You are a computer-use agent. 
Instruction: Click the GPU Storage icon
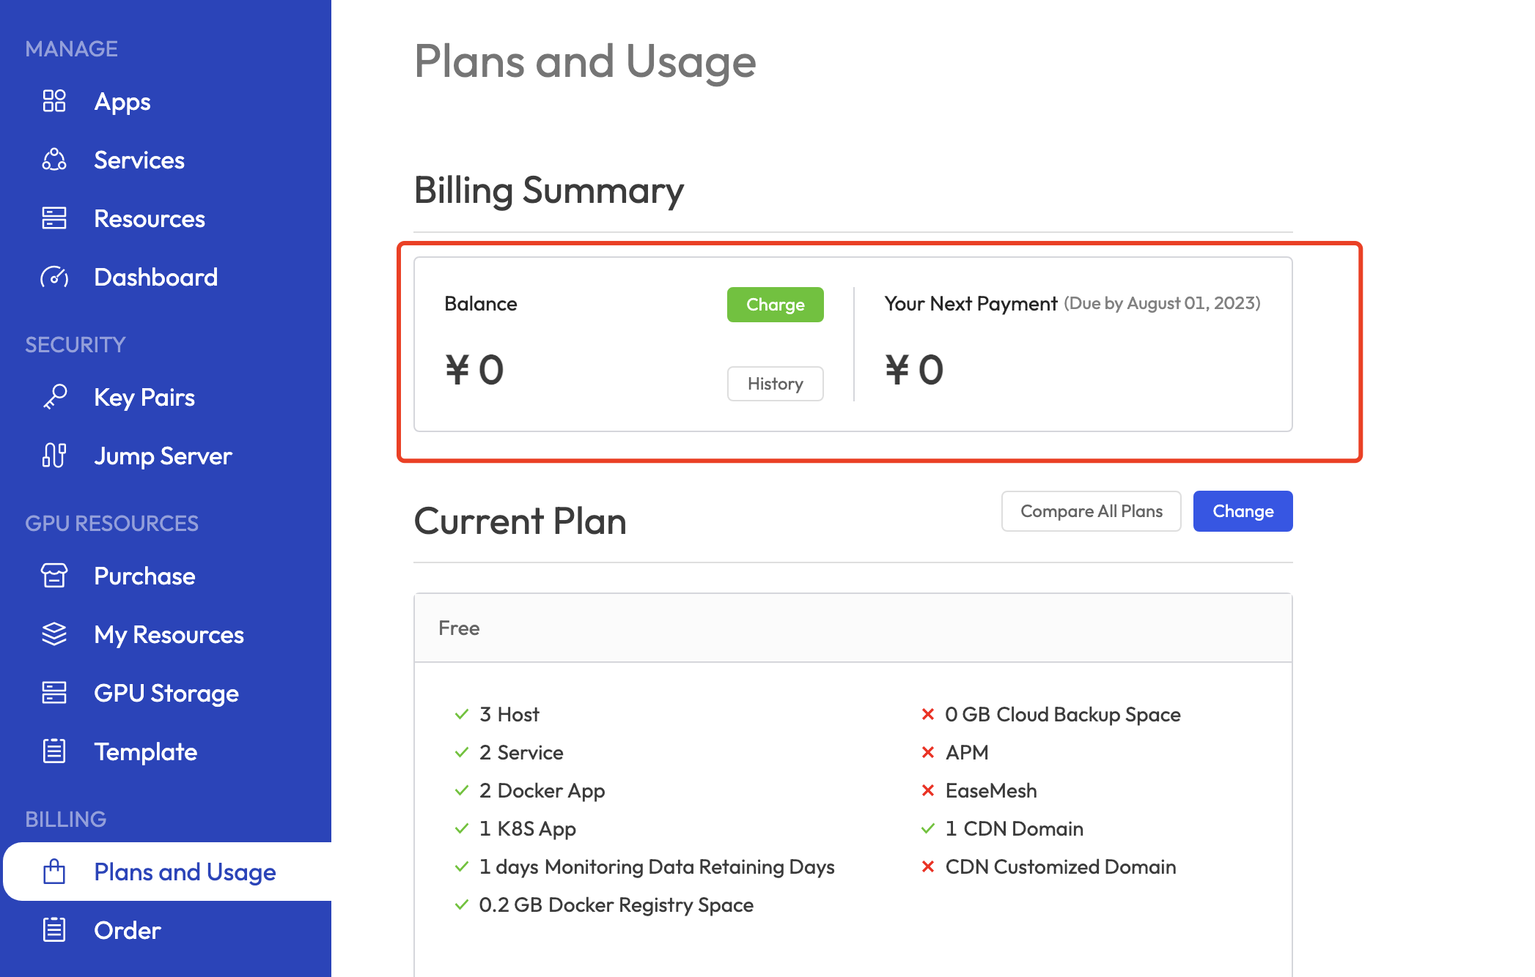click(54, 693)
